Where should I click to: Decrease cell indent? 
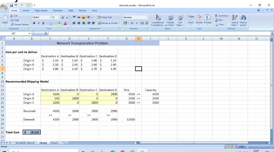(x=89, y=23)
